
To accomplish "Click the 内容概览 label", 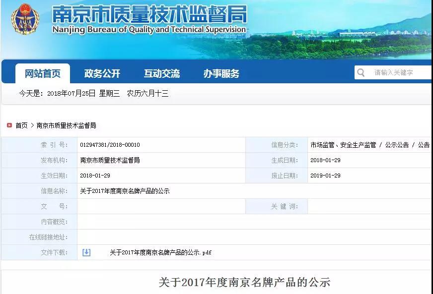I will 54,222.
